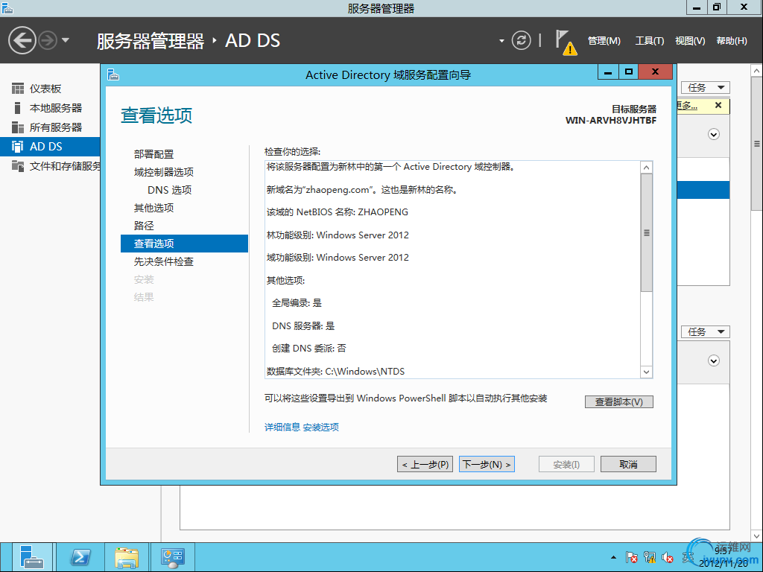This screenshot has width=763, height=572.
Task: Click the Action Center flag in the tray
Action: coord(632,557)
